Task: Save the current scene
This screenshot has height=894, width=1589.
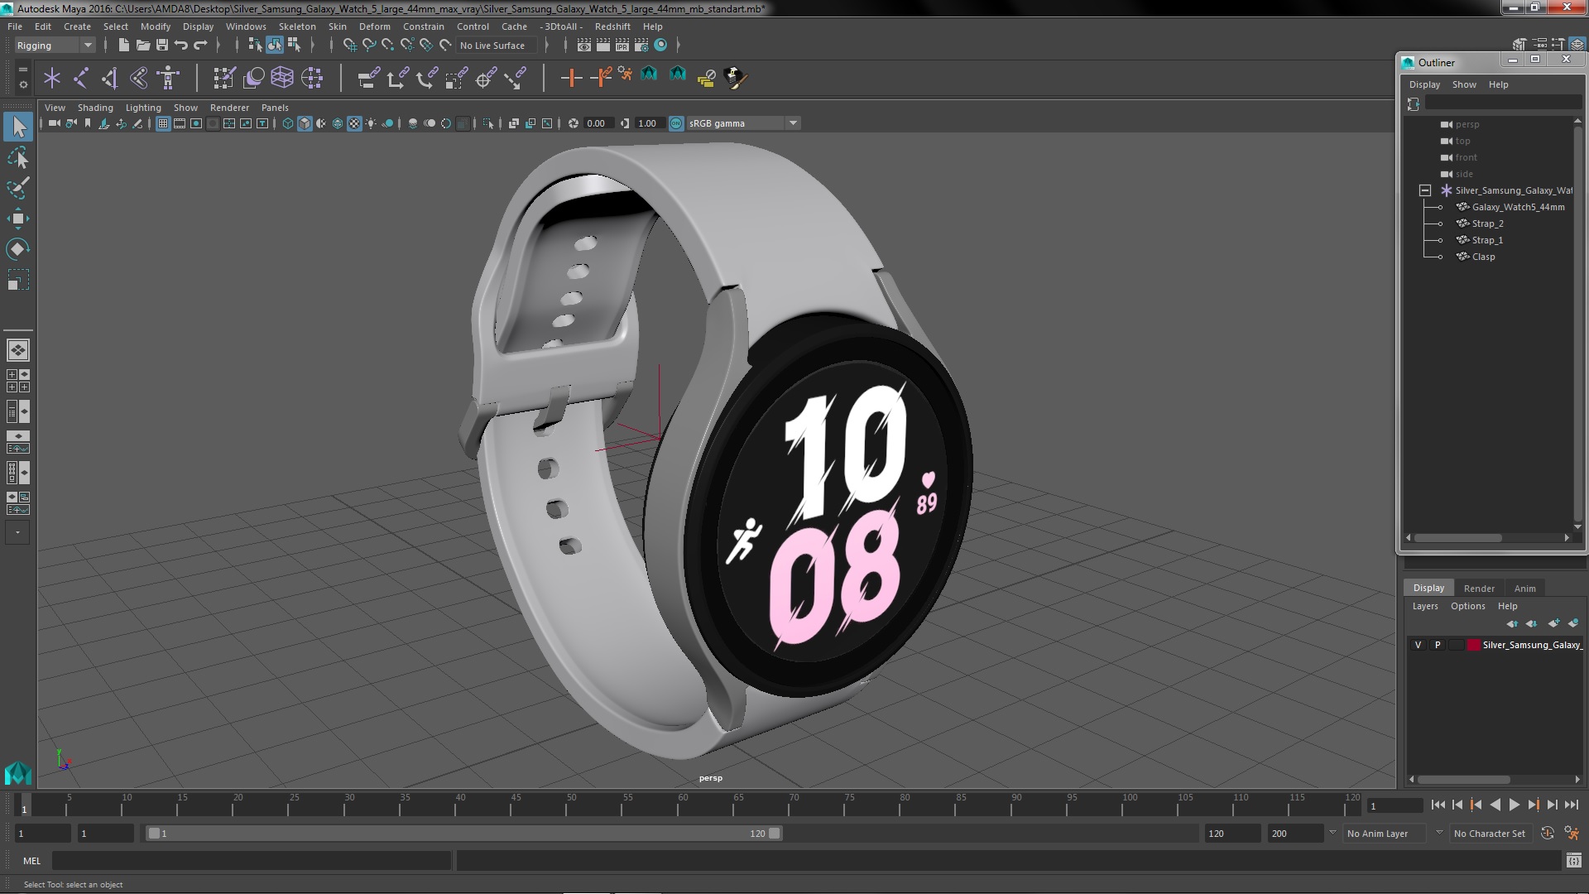Action: (161, 46)
